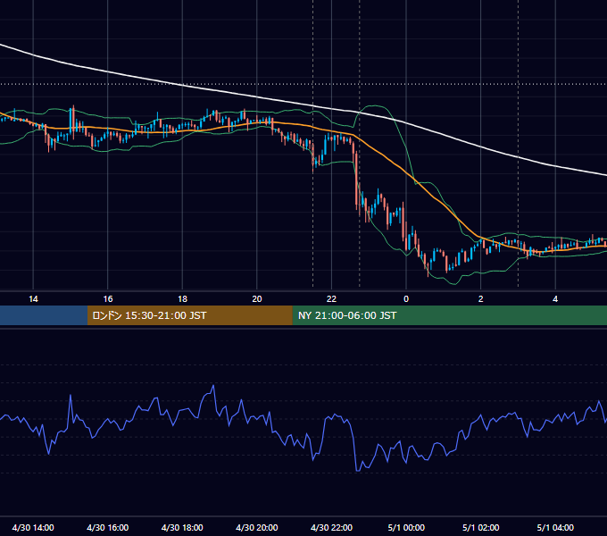Click the 16 hour label on price chart axis
This screenshot has height=536, width=607.
[x=108, y=299]
